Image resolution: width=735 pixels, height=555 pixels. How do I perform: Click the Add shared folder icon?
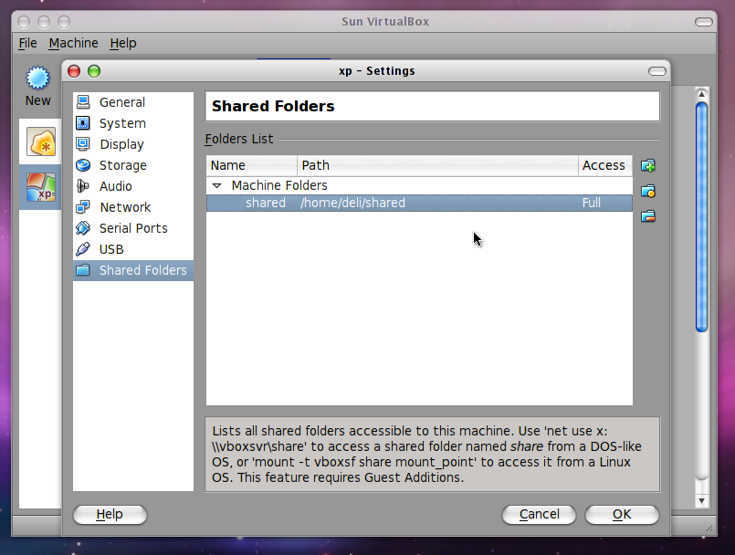(648, 166)
